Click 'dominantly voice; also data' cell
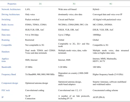This screenshot has height=102, width=130. click(70, 14)
